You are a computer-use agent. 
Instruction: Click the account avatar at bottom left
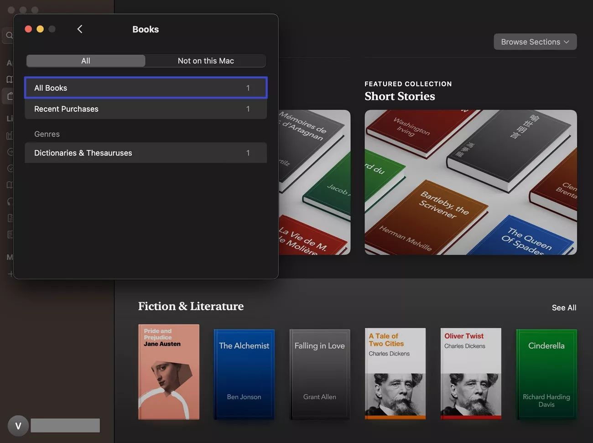pos(18,425)
